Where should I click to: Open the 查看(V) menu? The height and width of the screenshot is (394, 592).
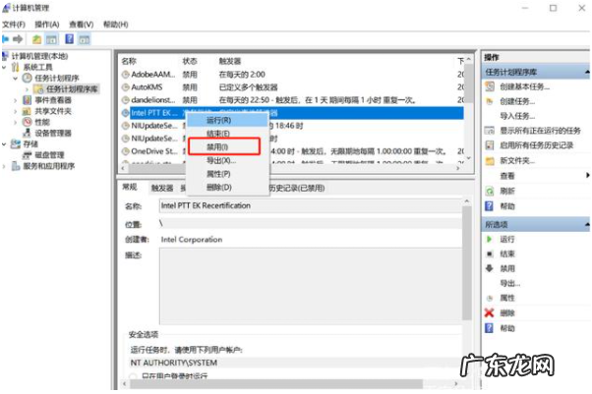(x=82, y=25)
